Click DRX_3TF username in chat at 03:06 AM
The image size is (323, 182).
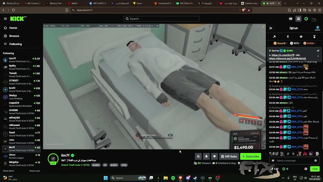coord(297,116)
